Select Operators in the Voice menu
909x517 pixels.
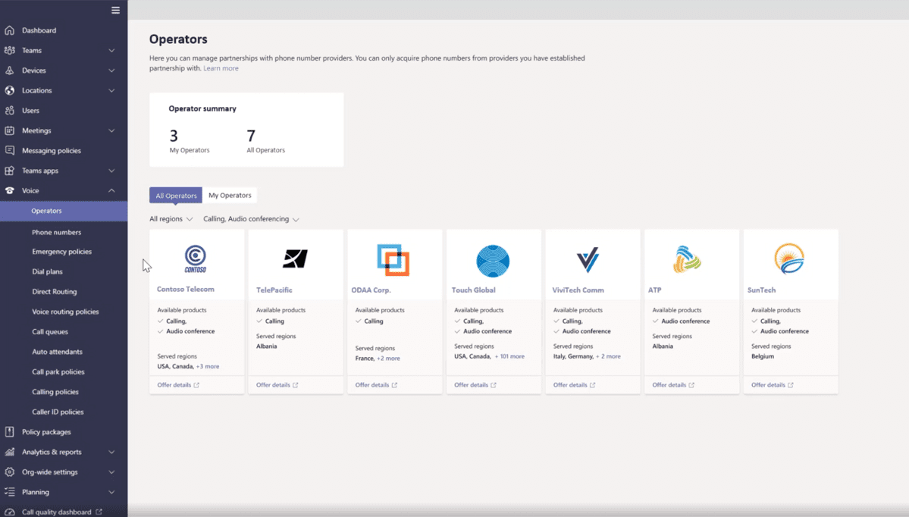pos(64,211)
